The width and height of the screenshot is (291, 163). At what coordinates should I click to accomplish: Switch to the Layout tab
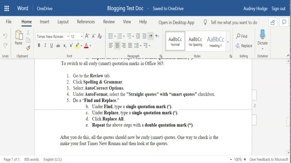tap(63, 22)
